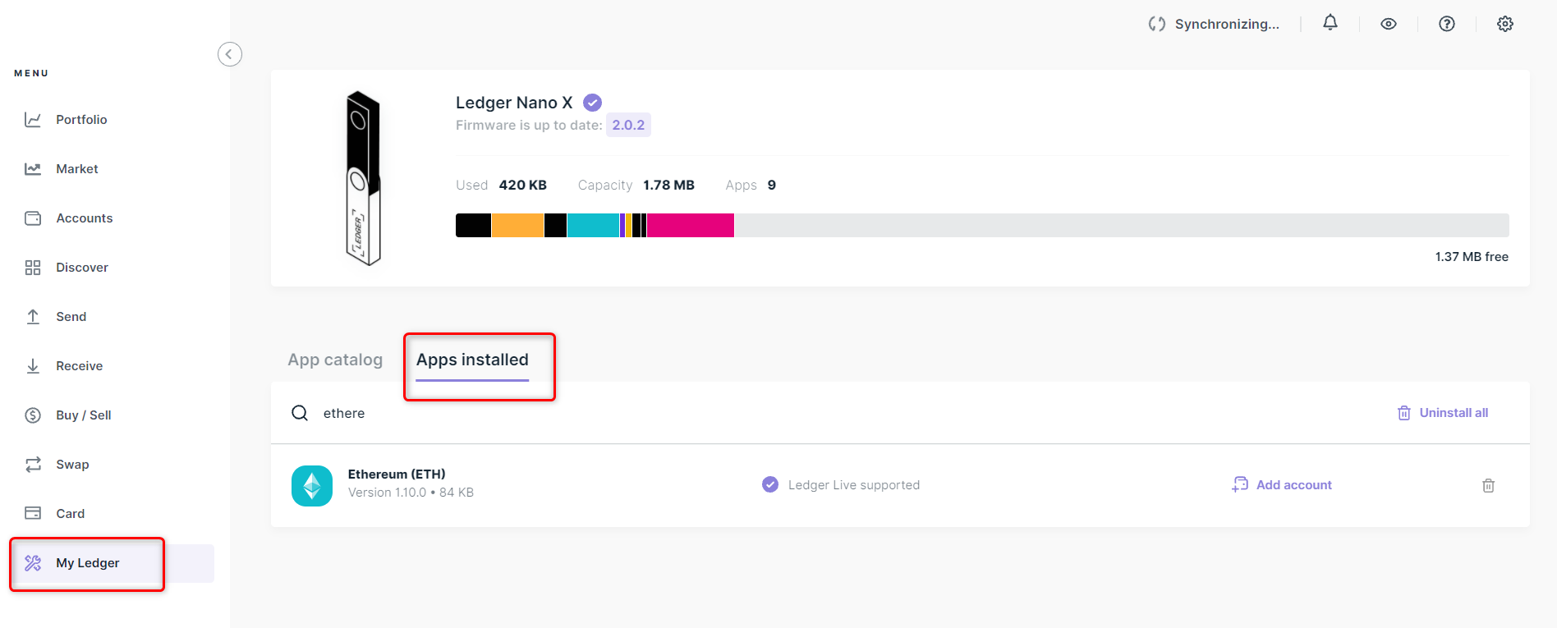
Task: Select the Apps installed tab
Action: [x=472, y=360]
